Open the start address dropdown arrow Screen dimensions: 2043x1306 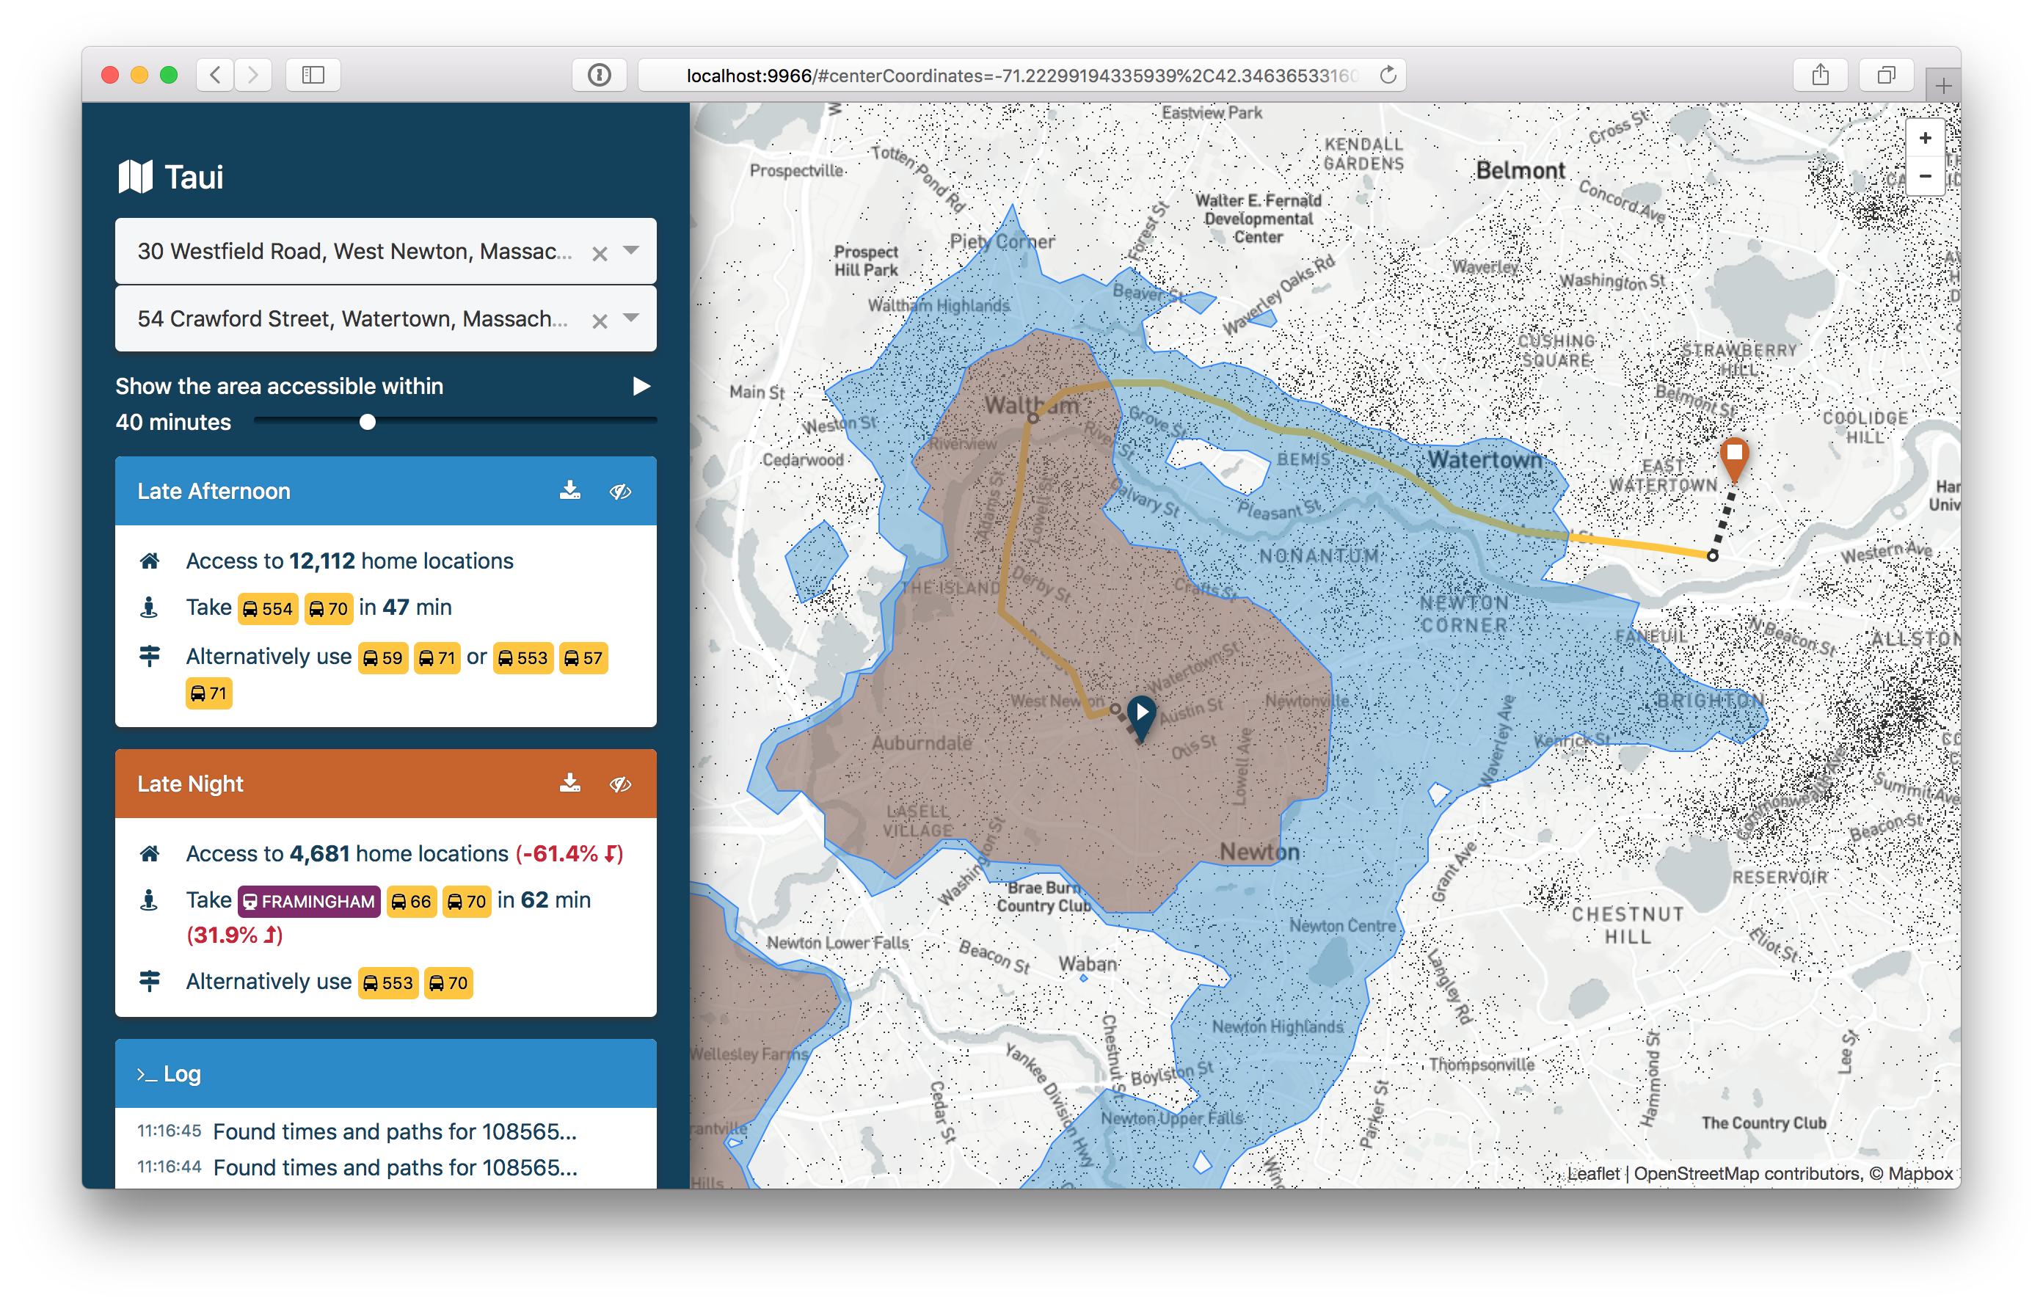tap(631, 250)
